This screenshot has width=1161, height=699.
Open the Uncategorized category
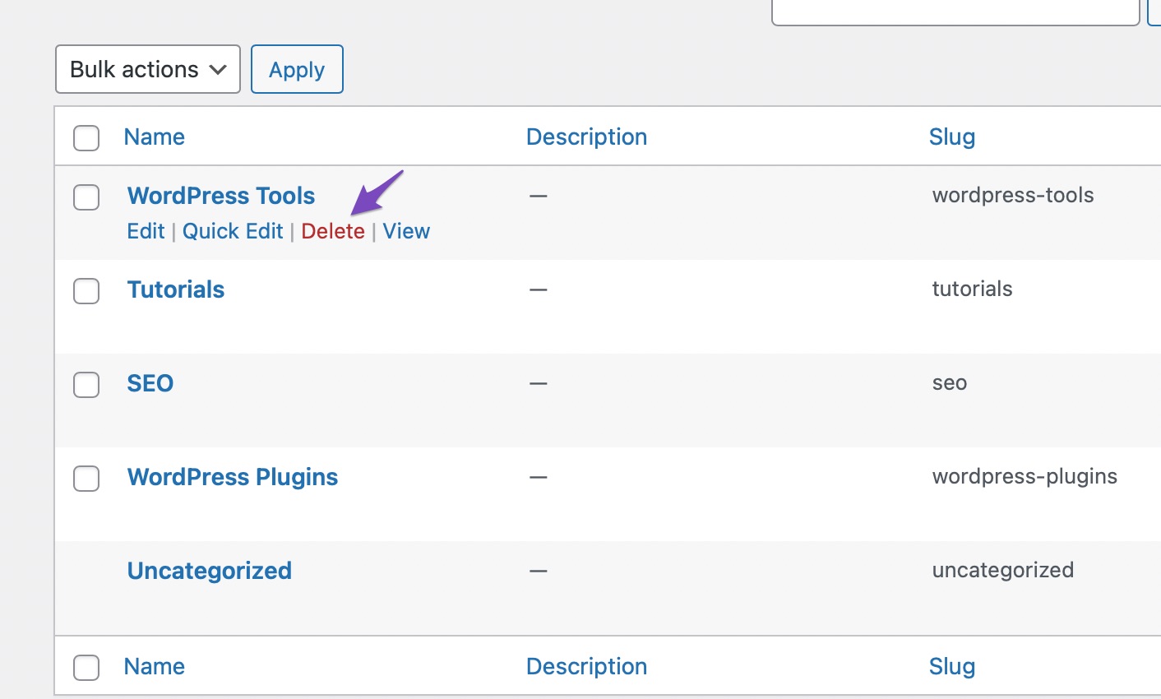[x=210, y=571]
